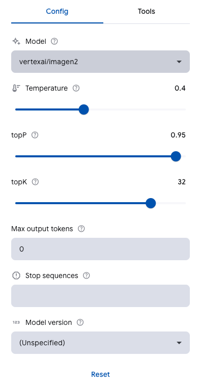The width and height of the screenshot is (199, 387).
Task: Show help for Max output tokens
Action: [81, 229]
